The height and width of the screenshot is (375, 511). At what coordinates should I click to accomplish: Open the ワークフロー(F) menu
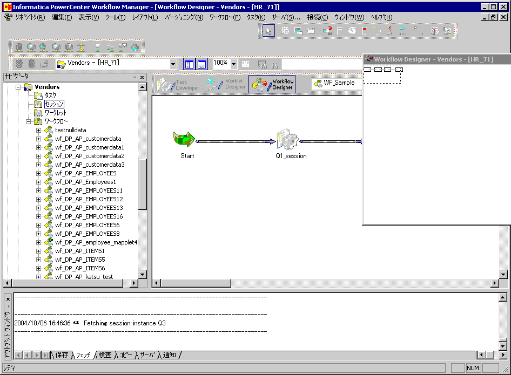[225, 17]
